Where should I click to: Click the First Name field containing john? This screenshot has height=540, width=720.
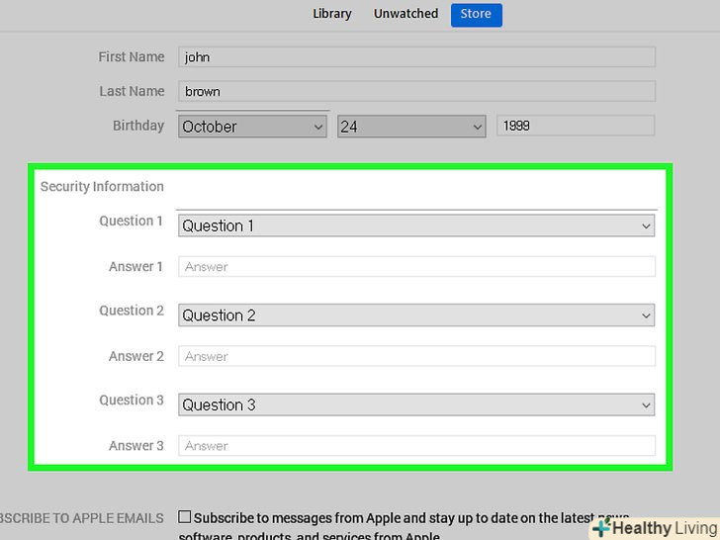click(416, 57)
